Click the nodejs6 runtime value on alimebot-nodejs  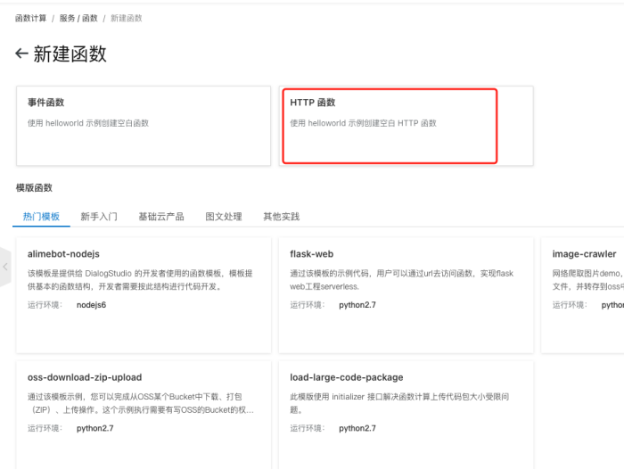point(91,305)
